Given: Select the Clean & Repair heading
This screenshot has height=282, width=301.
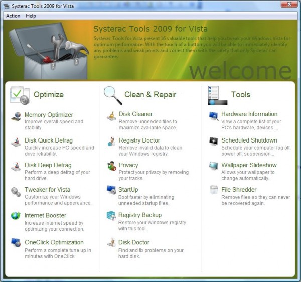Looking at the screenshot, I should point(150,95).
